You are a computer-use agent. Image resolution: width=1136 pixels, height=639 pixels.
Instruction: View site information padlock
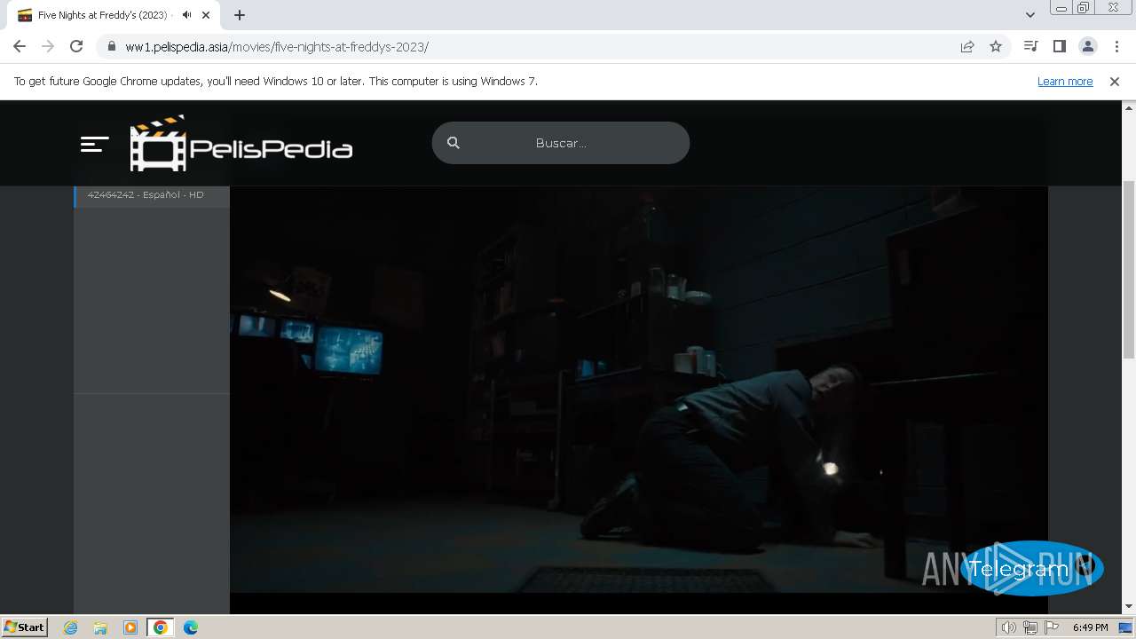pos(111,47)
